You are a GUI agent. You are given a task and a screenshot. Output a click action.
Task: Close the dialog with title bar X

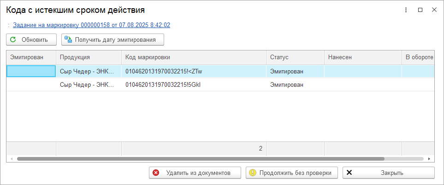click(x=434, y=10)
